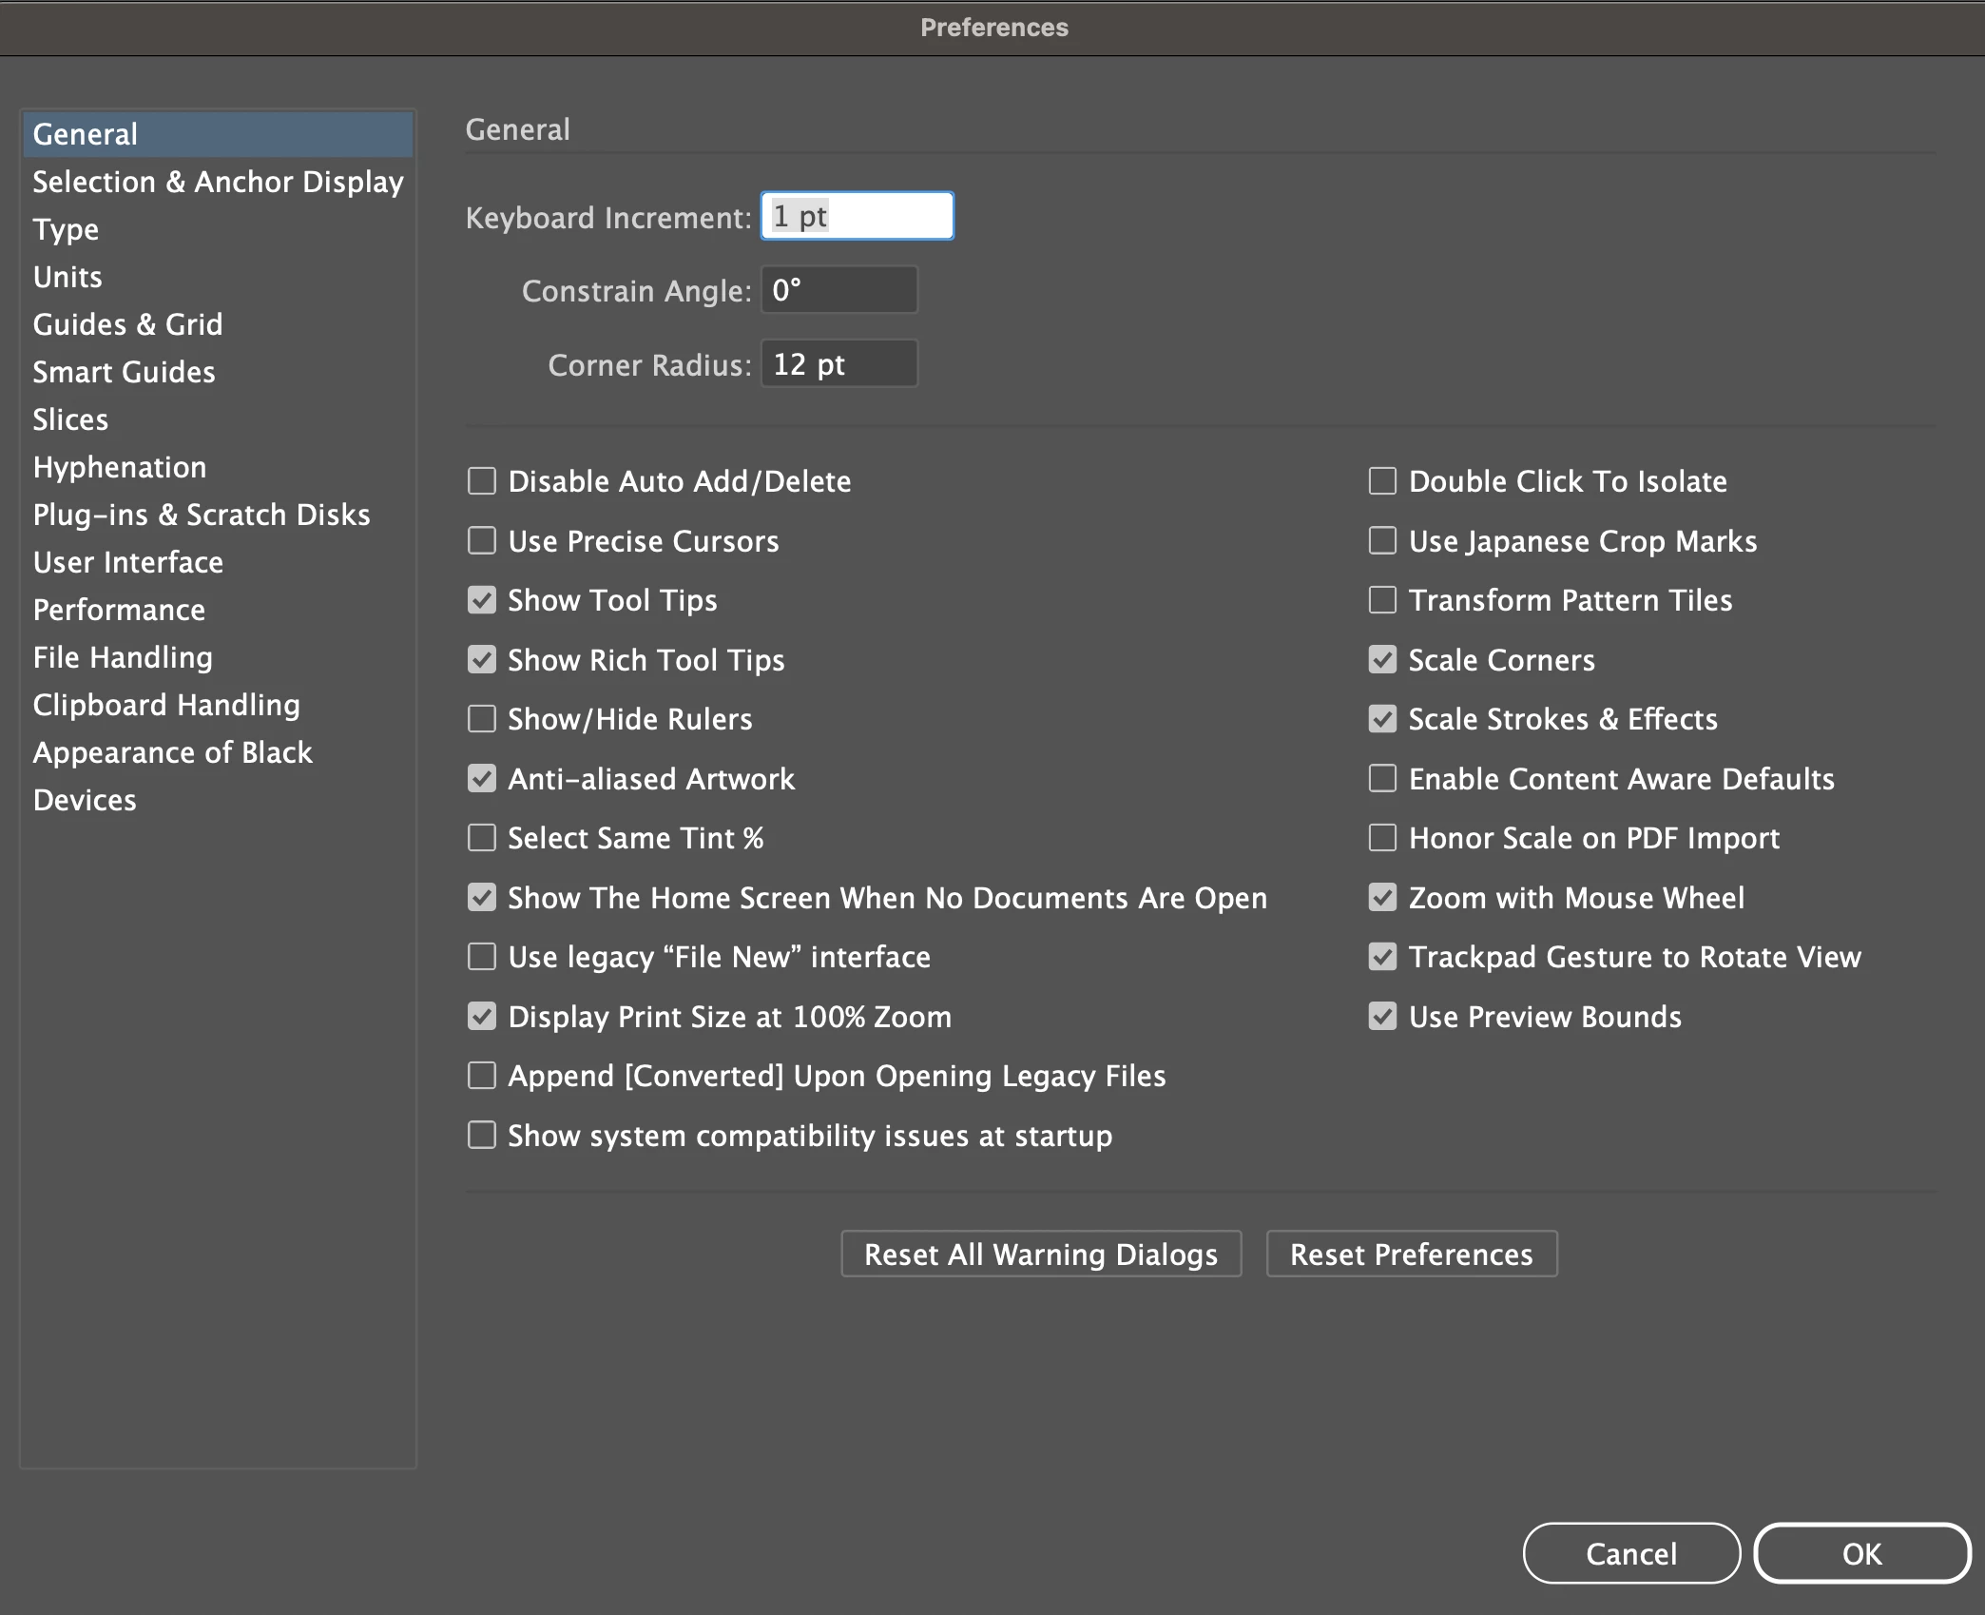Image resolution: width=1985 pixels, height=1615 pixels.
Task: Open the Performance preferences category
Action: (119, 610)
